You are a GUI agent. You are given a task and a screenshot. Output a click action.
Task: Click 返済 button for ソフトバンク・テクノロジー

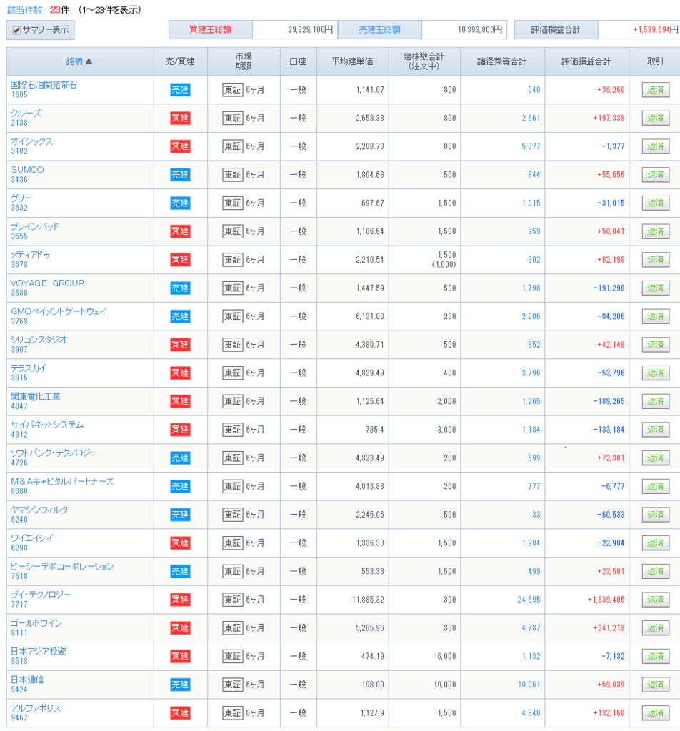point(655,458)
